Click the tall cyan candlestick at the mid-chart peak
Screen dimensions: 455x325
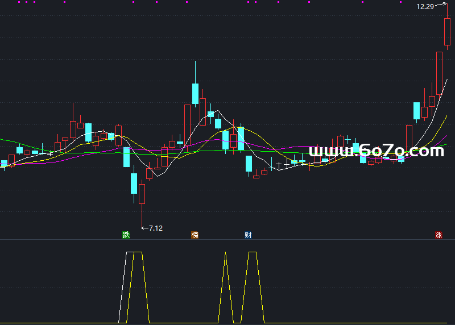point(195,93)
